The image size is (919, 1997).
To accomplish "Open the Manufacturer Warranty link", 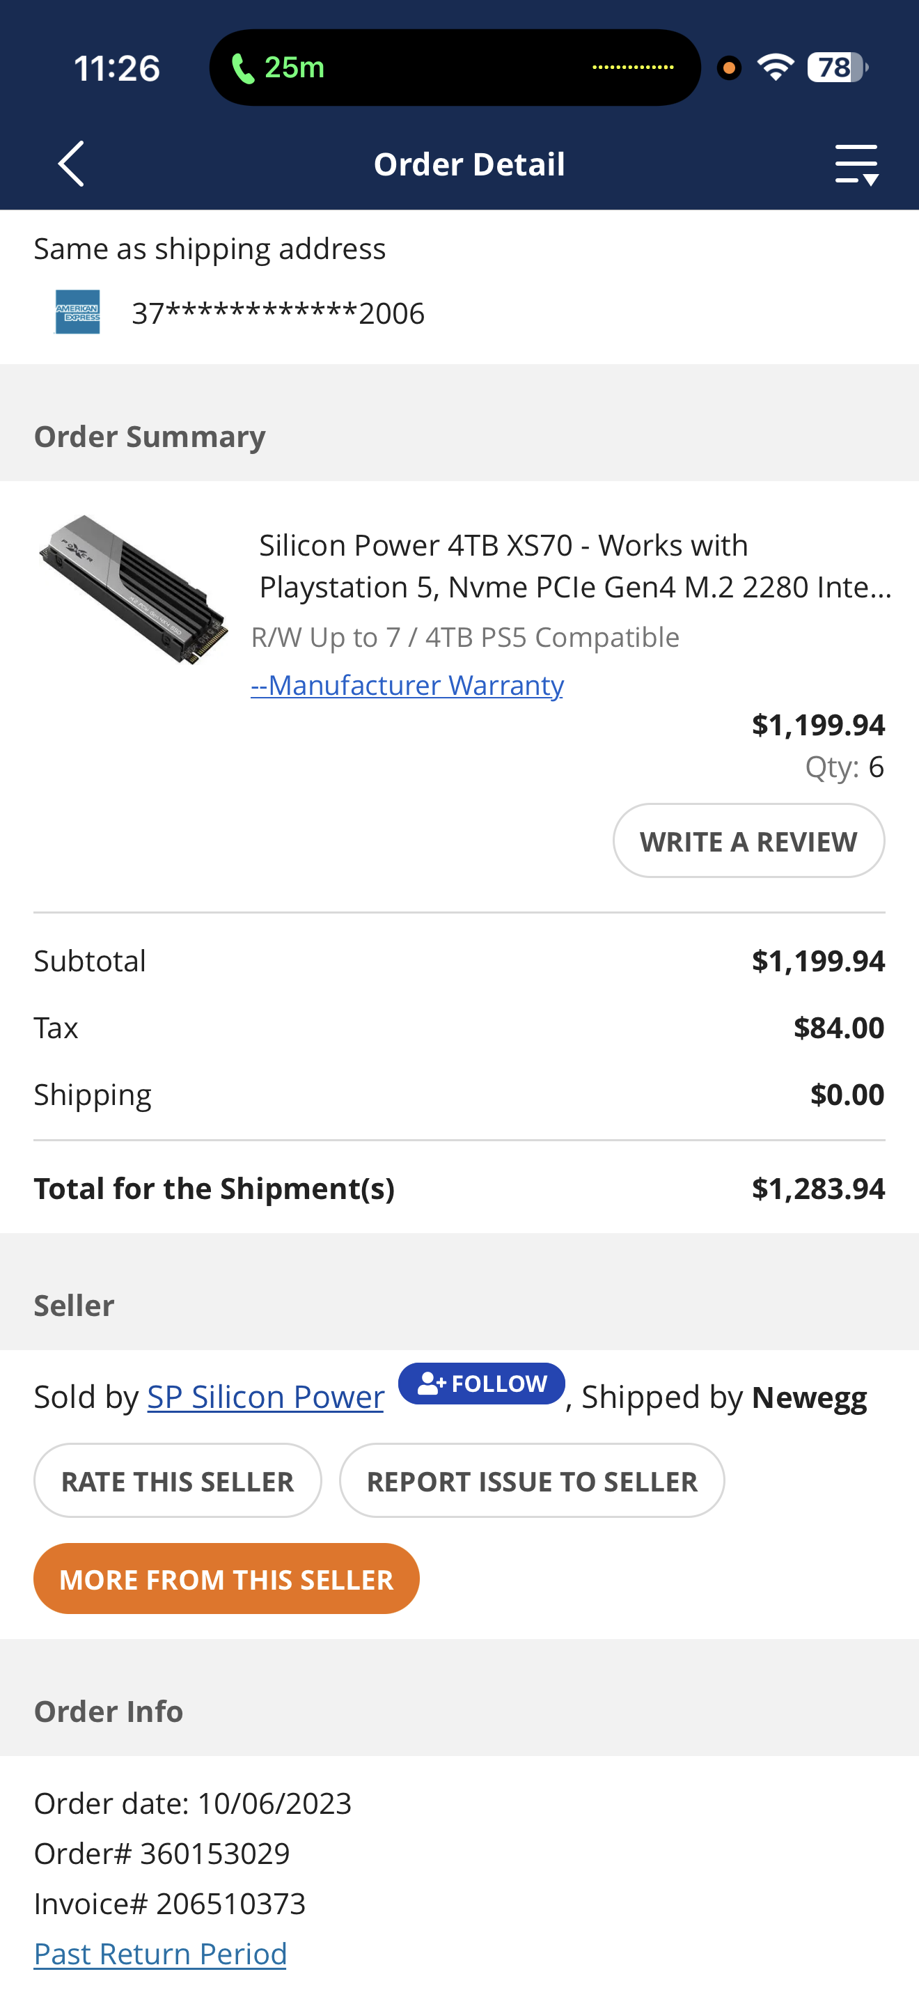I will coord(407,685).
